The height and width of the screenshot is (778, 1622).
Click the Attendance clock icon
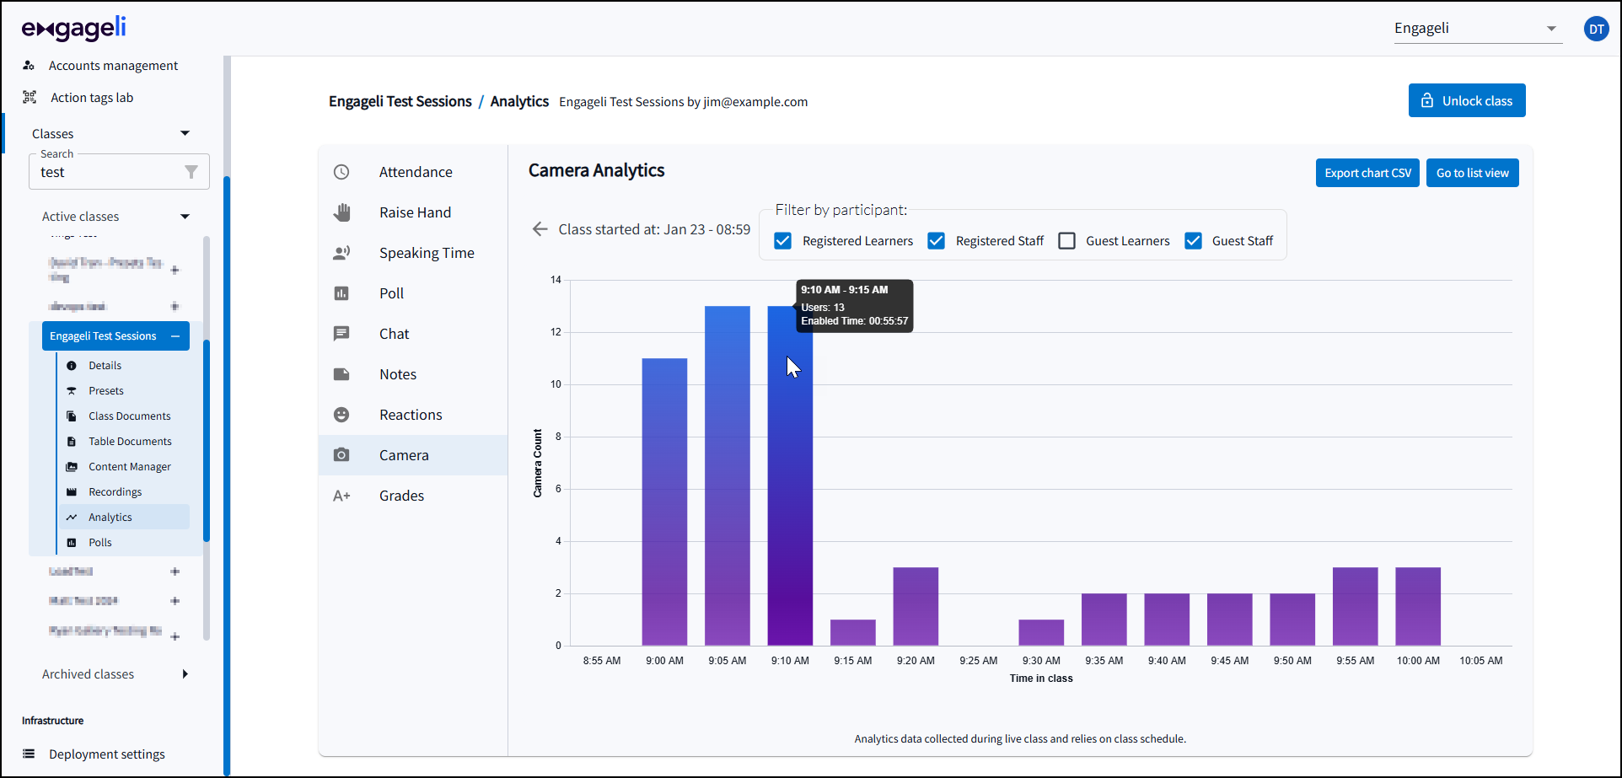341,172
